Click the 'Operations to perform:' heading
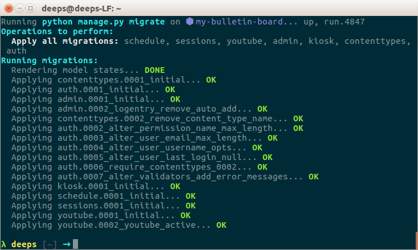 57,31
